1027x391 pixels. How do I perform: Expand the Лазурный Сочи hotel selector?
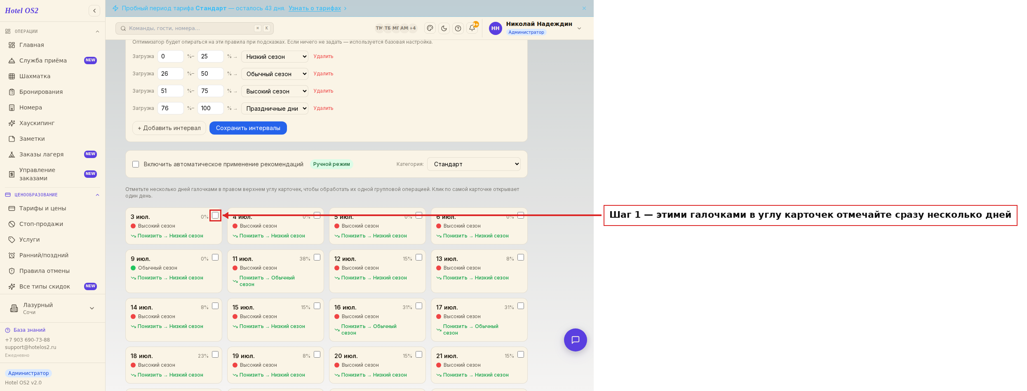coord(53,308)
